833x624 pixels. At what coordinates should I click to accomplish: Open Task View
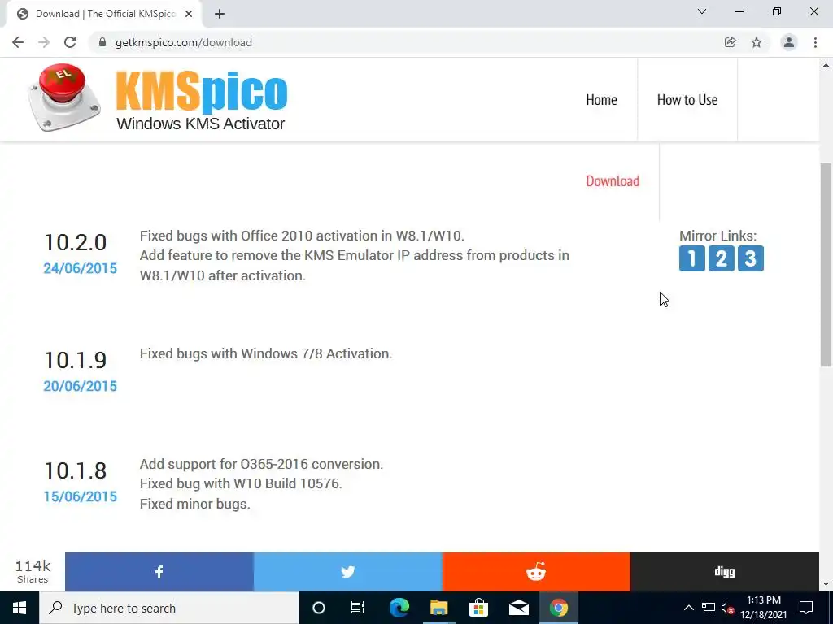(358, 608)
